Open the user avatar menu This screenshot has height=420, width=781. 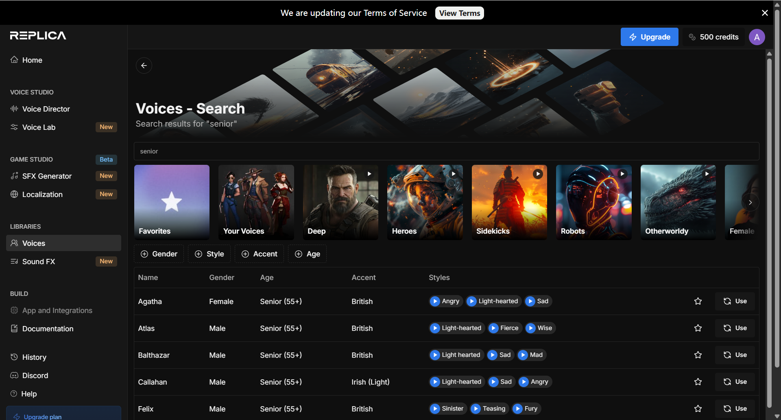[757, 37]
